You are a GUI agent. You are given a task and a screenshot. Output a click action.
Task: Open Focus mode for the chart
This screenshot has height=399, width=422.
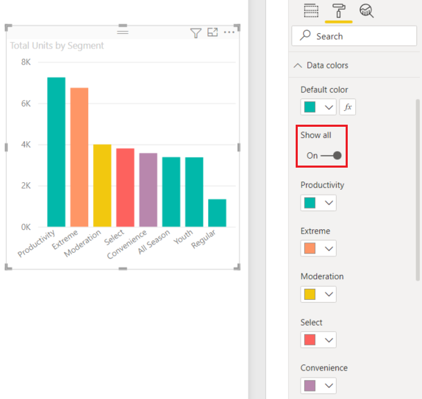point(212,33)
